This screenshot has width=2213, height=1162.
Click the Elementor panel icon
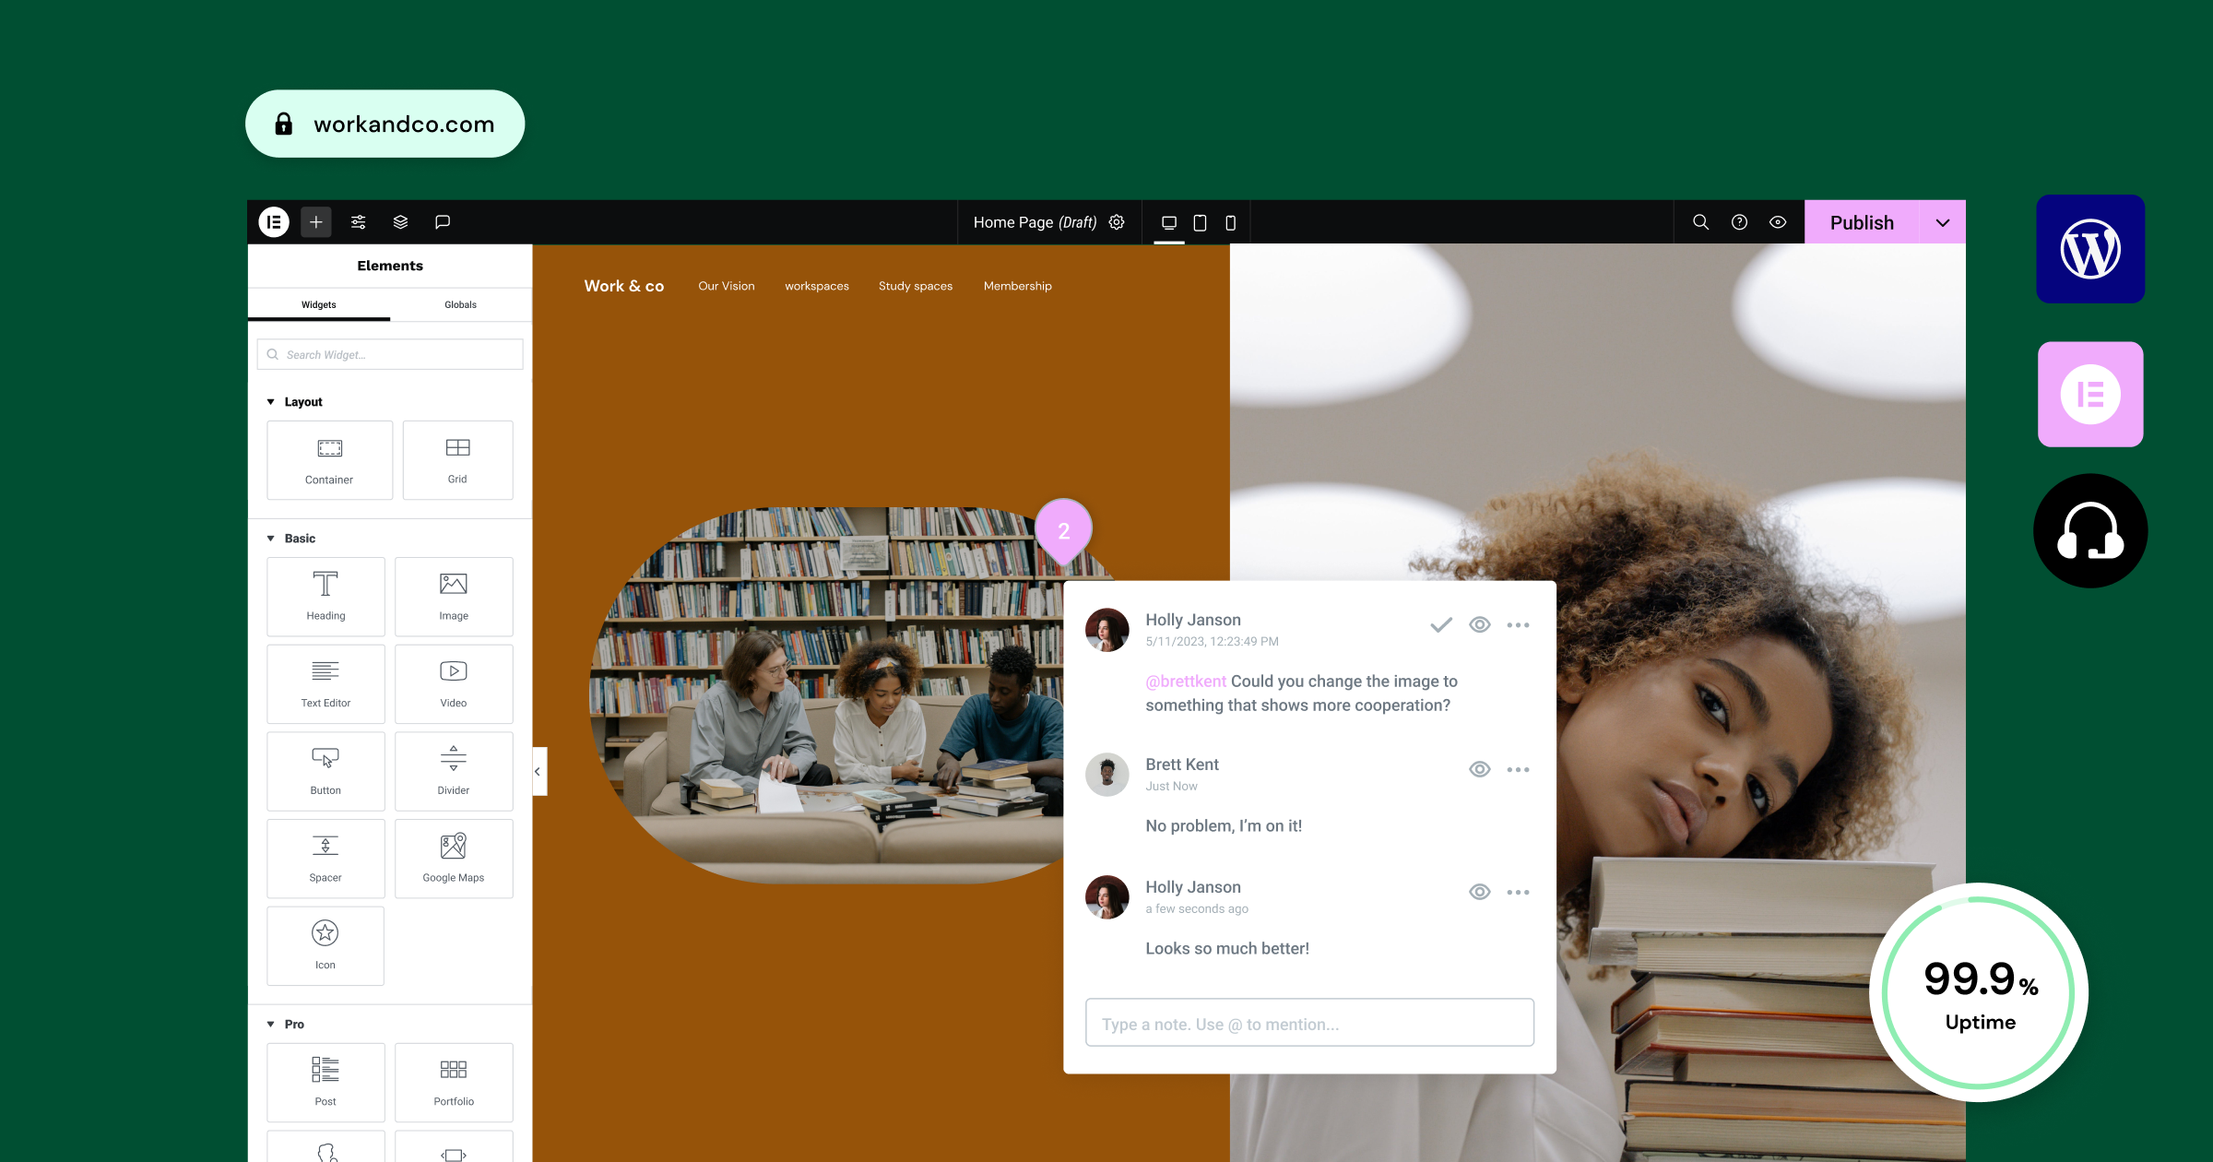(274, 221)
